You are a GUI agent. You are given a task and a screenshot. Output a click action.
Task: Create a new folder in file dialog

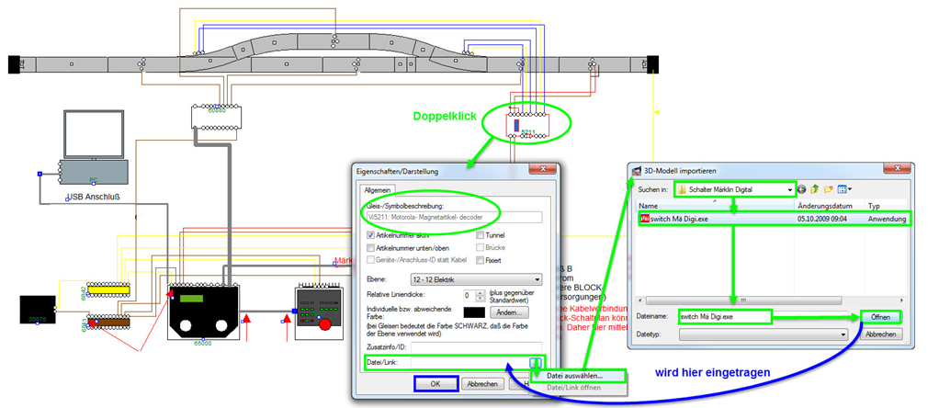point(830,189)
